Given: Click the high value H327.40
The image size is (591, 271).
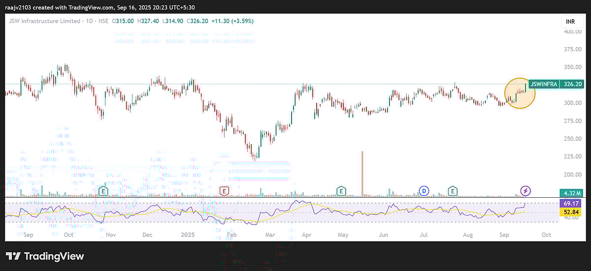Looking at the screenshot, I should [148, 21].
